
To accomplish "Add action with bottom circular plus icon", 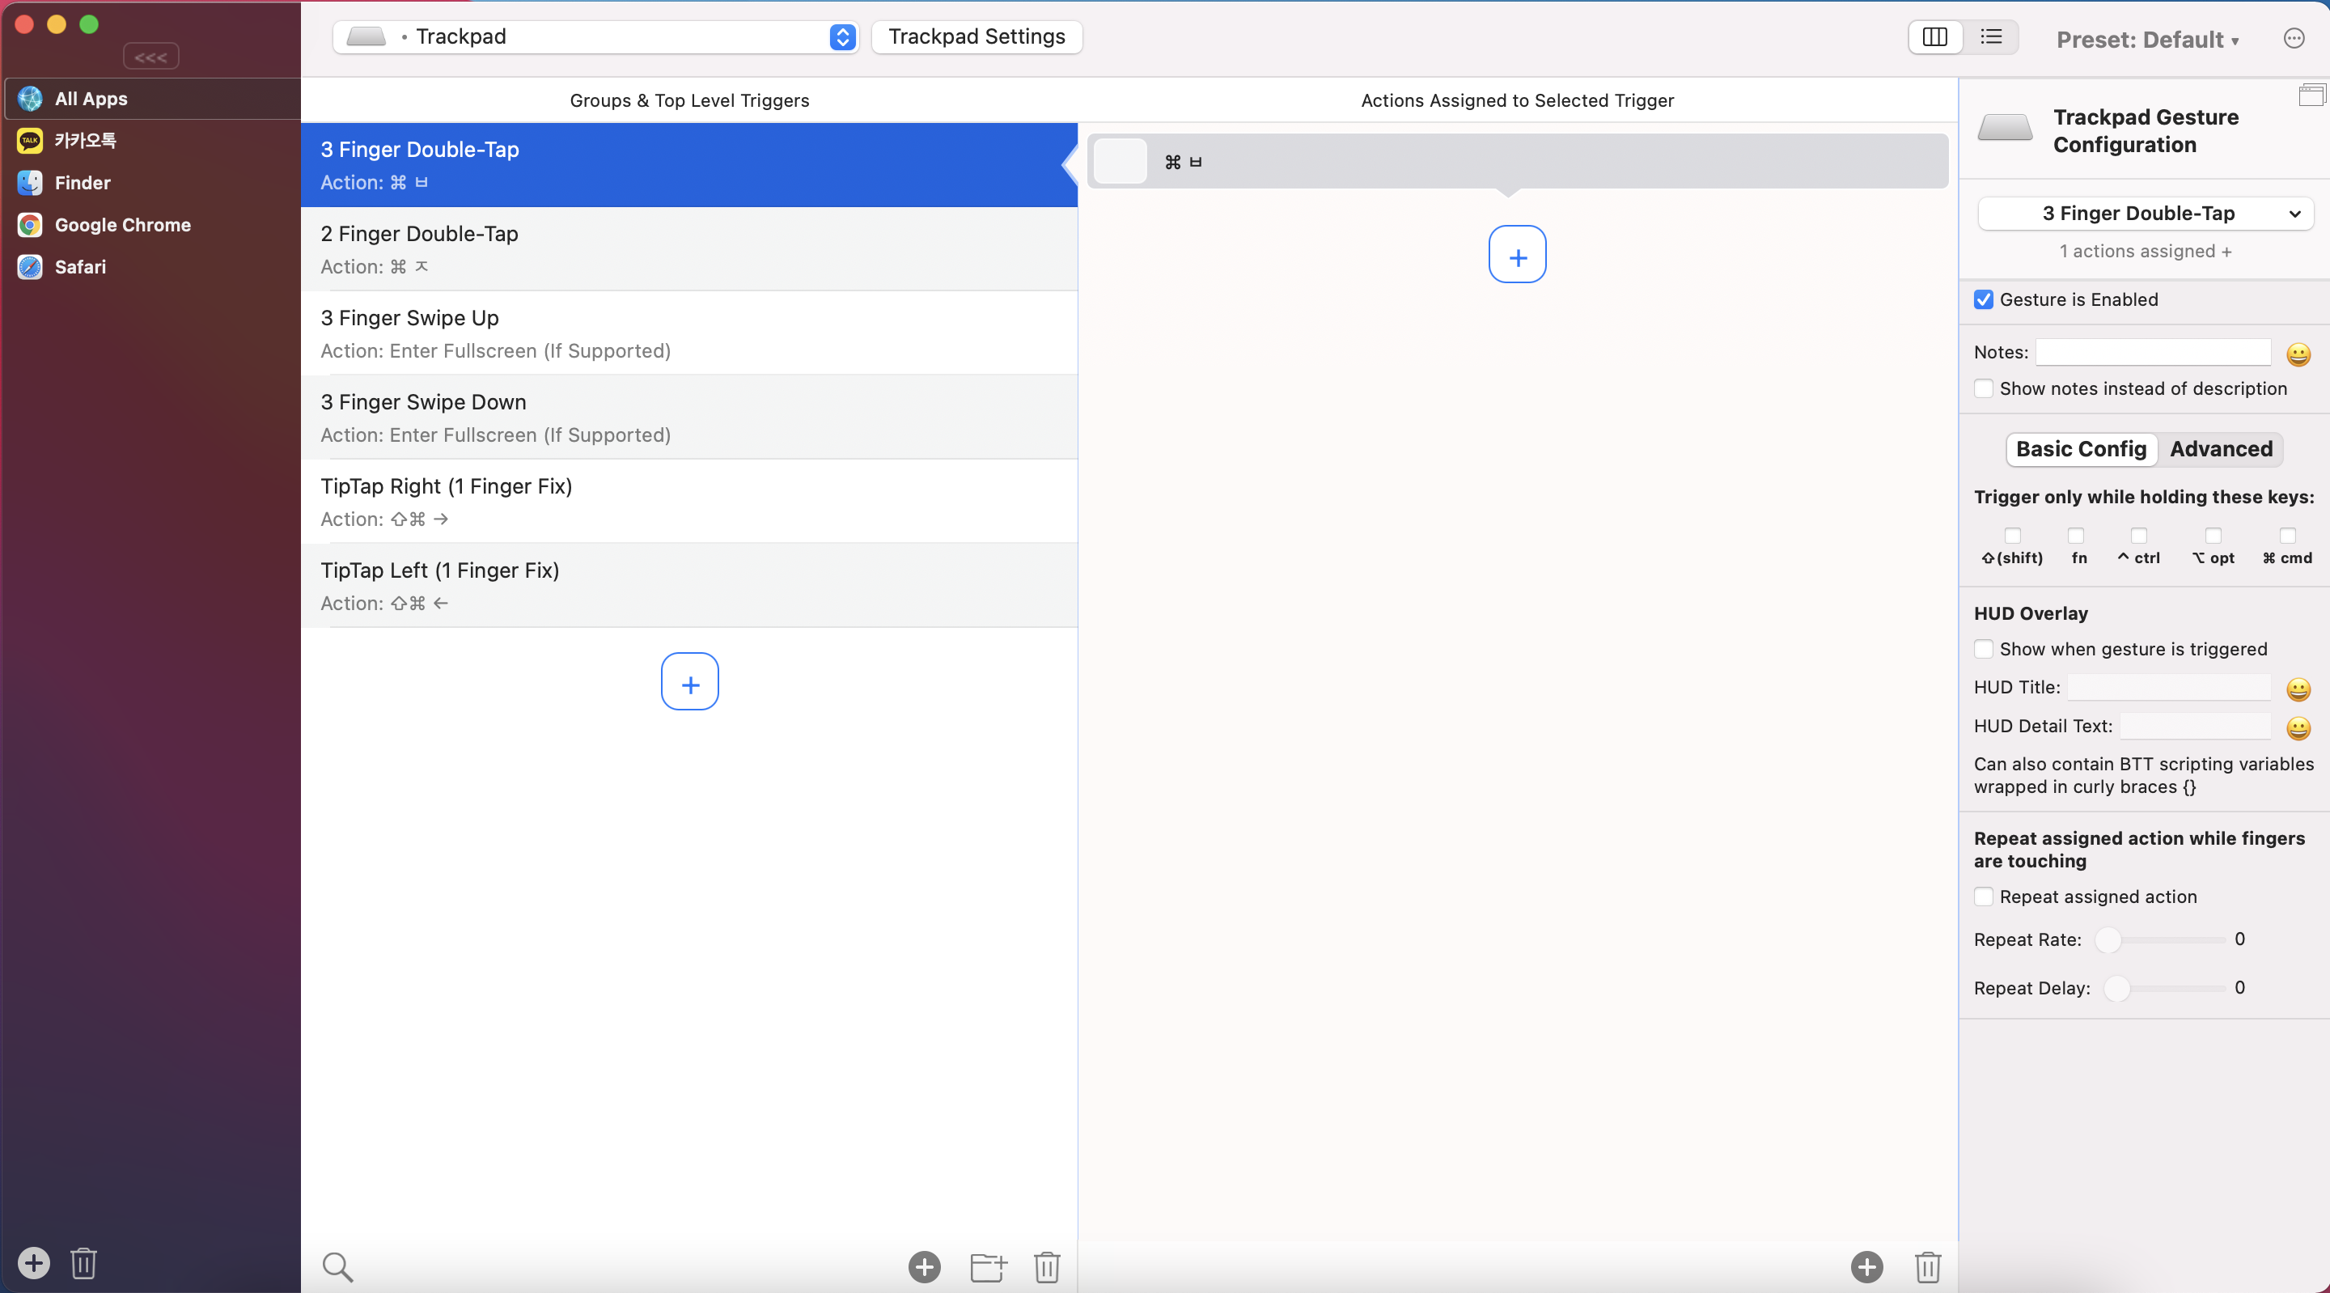I will point(1867,1267).
